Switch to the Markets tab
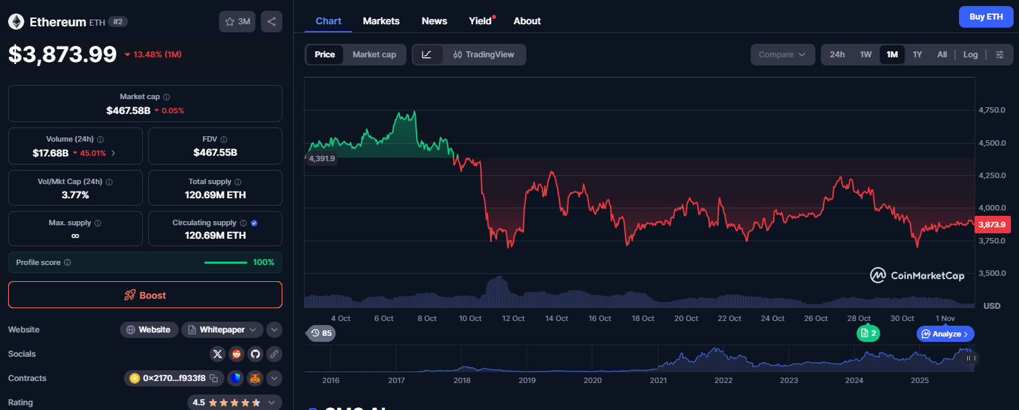 pos(381,21)
